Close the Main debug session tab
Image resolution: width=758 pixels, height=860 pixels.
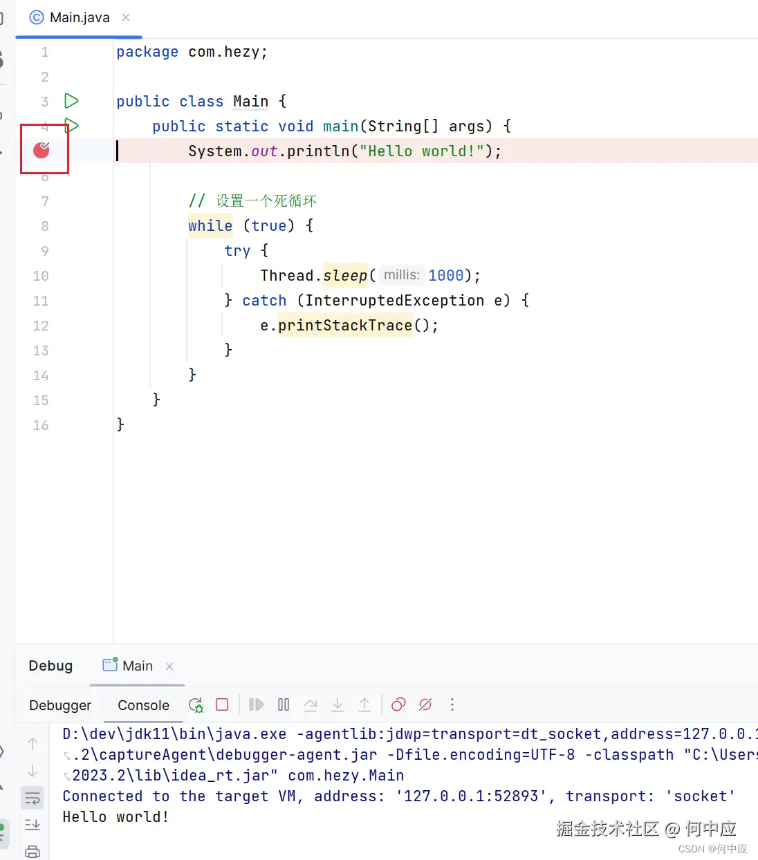(169, 666)
